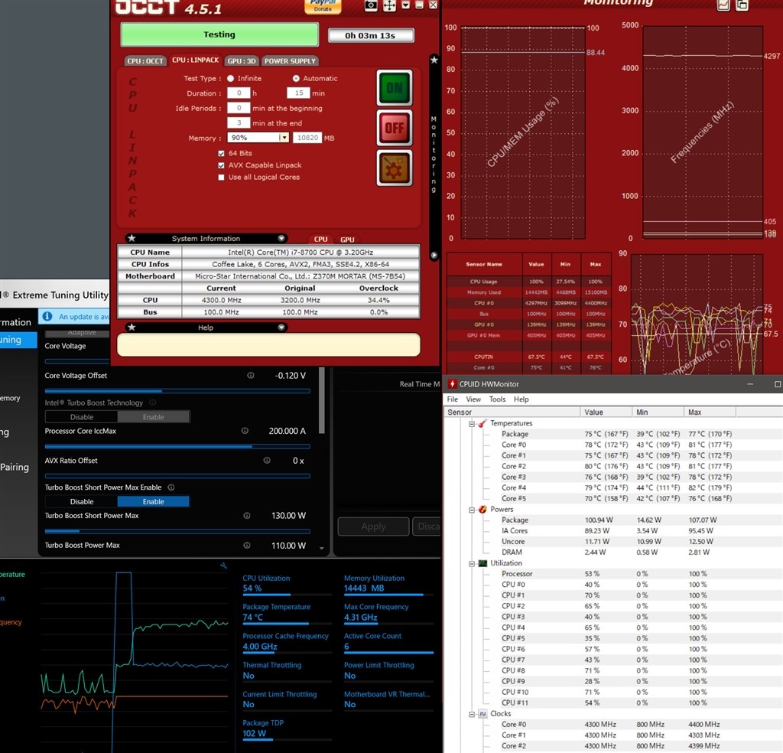Show GPU tab in System Information
The width and height of the screenshot is (783, 753).
coord(347,240)
